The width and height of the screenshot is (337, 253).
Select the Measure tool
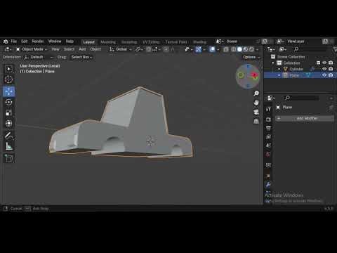coord(9,146)
